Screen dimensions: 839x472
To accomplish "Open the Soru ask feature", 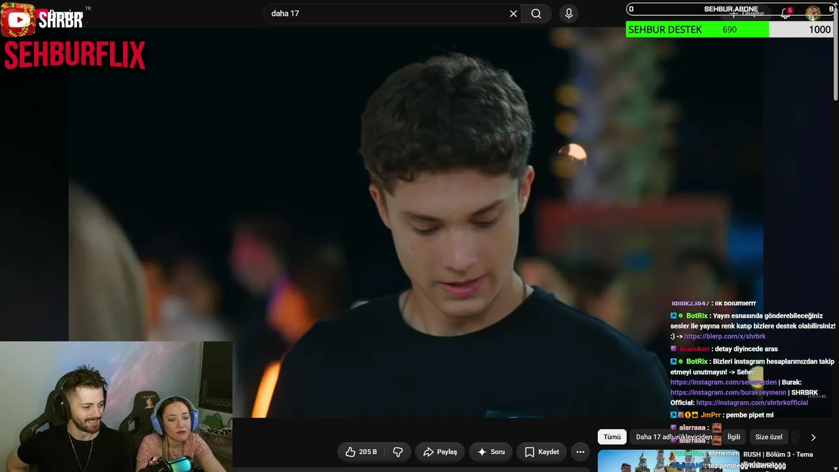I will [491, 452].
